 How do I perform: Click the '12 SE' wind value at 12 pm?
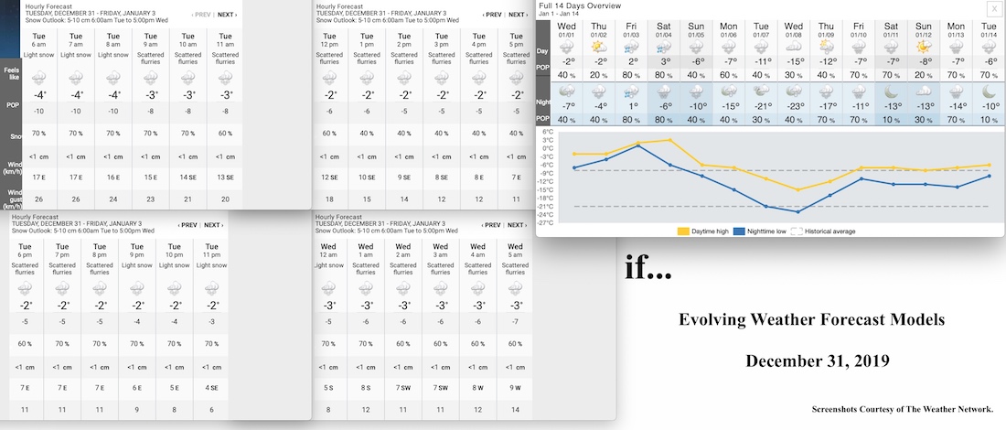point(329,177)
